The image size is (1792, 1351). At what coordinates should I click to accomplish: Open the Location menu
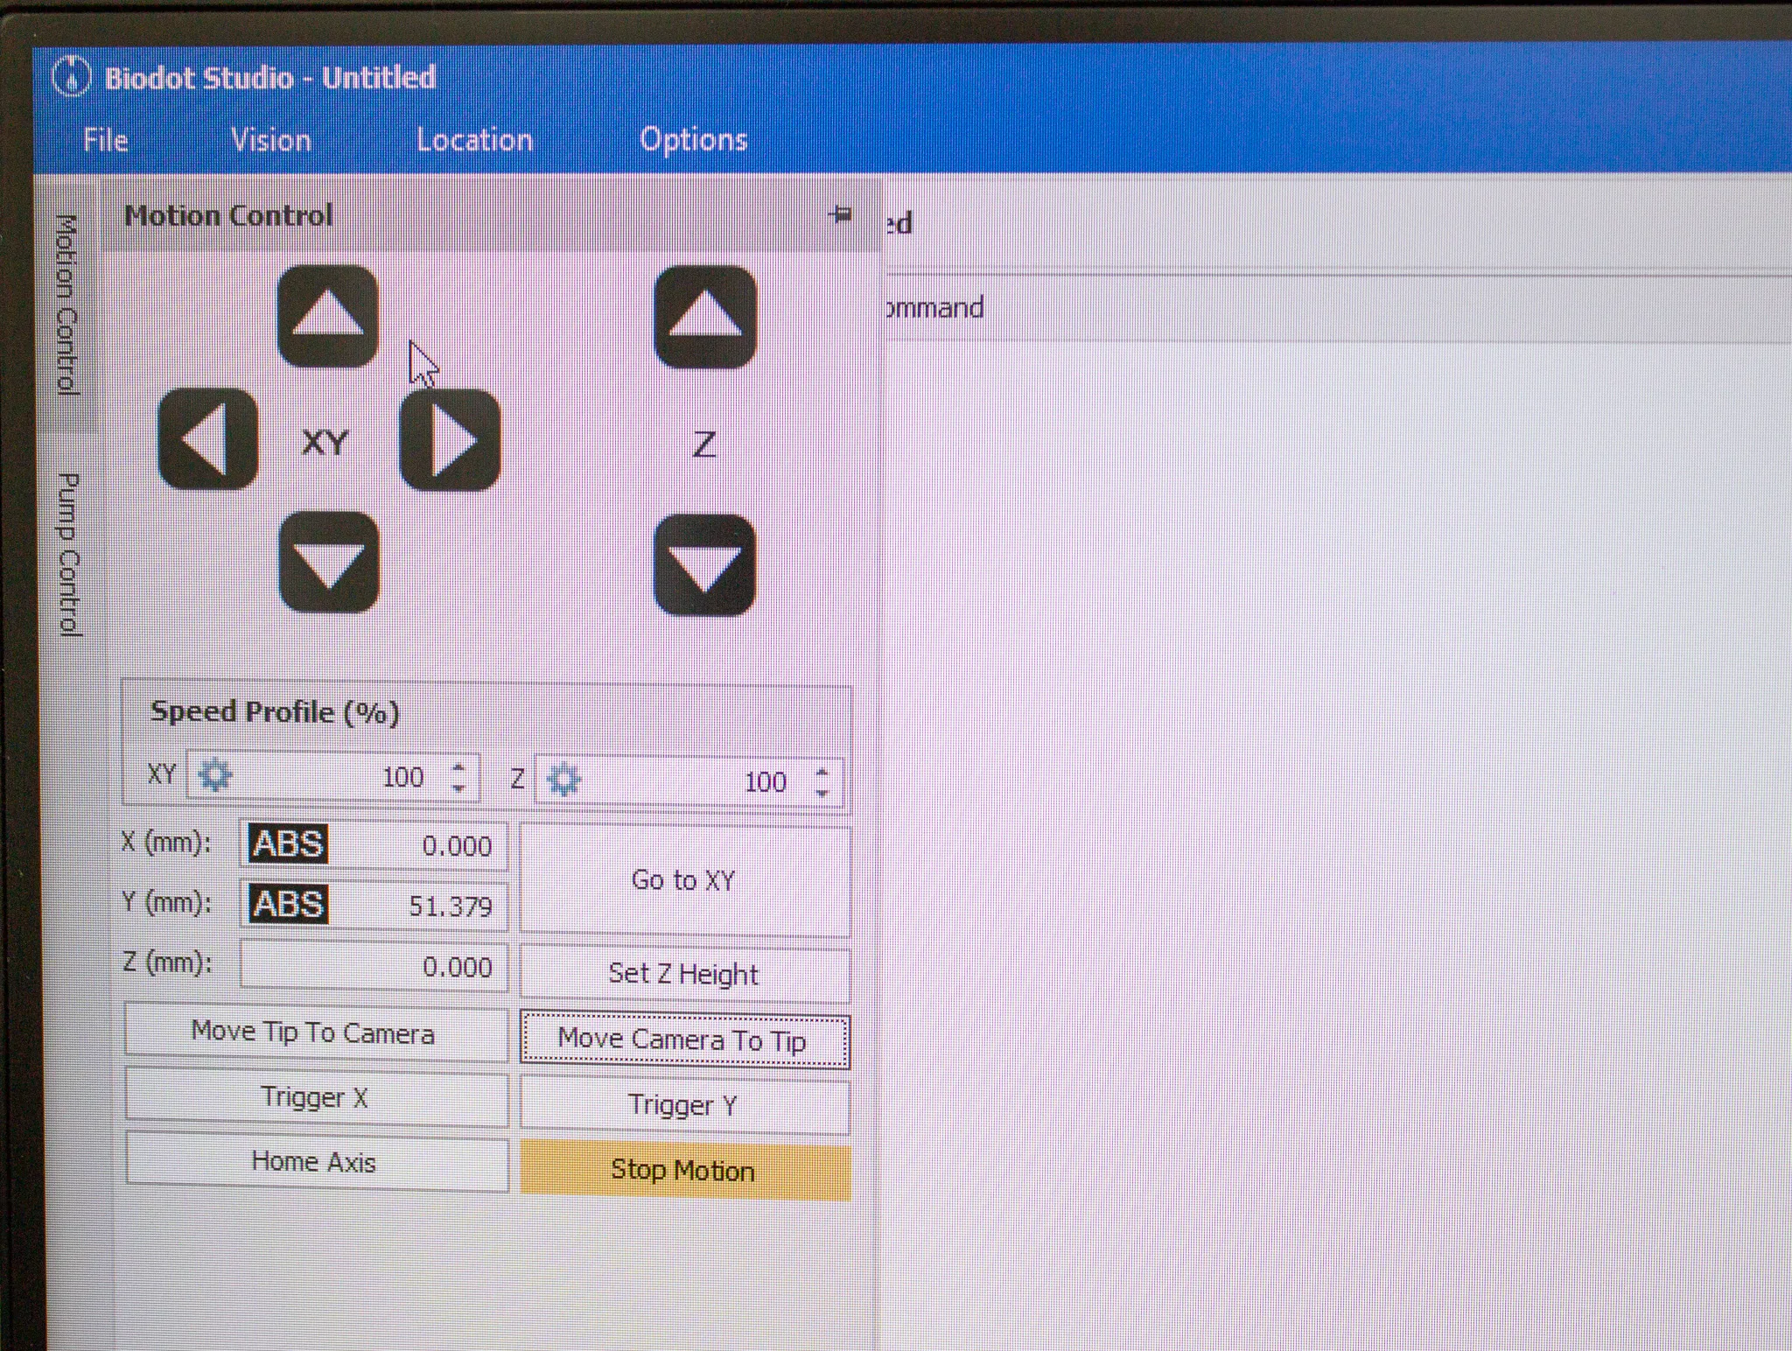[474, 140]
